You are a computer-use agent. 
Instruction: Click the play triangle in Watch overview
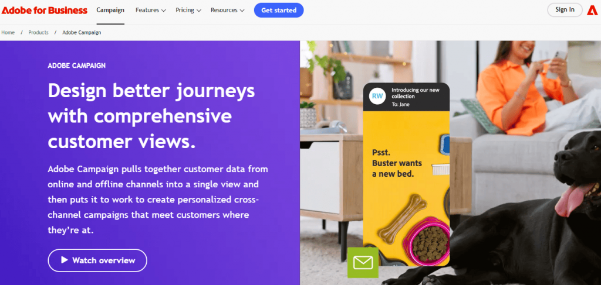(x=65, y=260)
